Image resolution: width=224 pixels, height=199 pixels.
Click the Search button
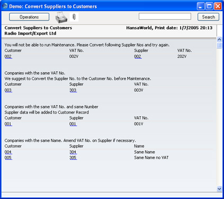tap(208, 17)
